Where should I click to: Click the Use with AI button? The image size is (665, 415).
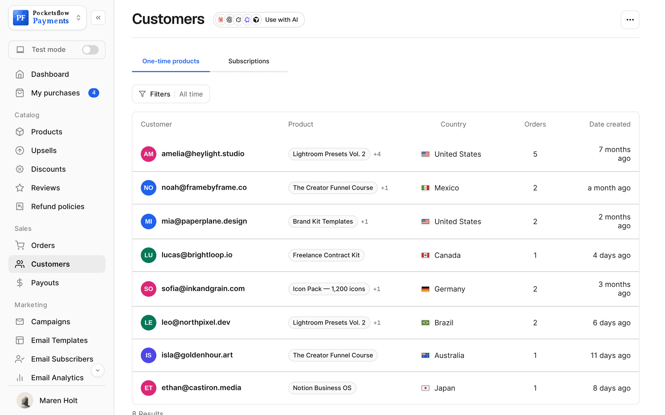(x=259, y=20)
